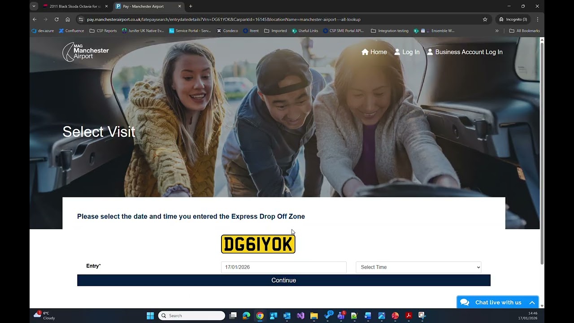Click the Entry date field showing 17/01/2026
Screen dimensions: 574x323
coord(284,267)
